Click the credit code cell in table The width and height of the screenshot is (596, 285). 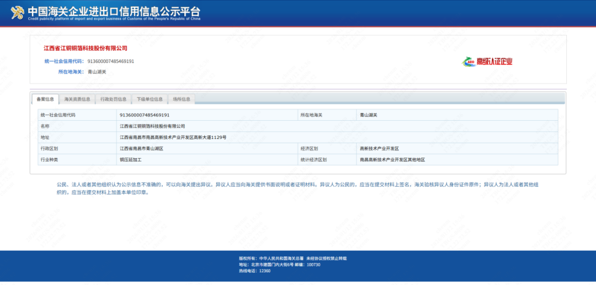click(145, 115)
